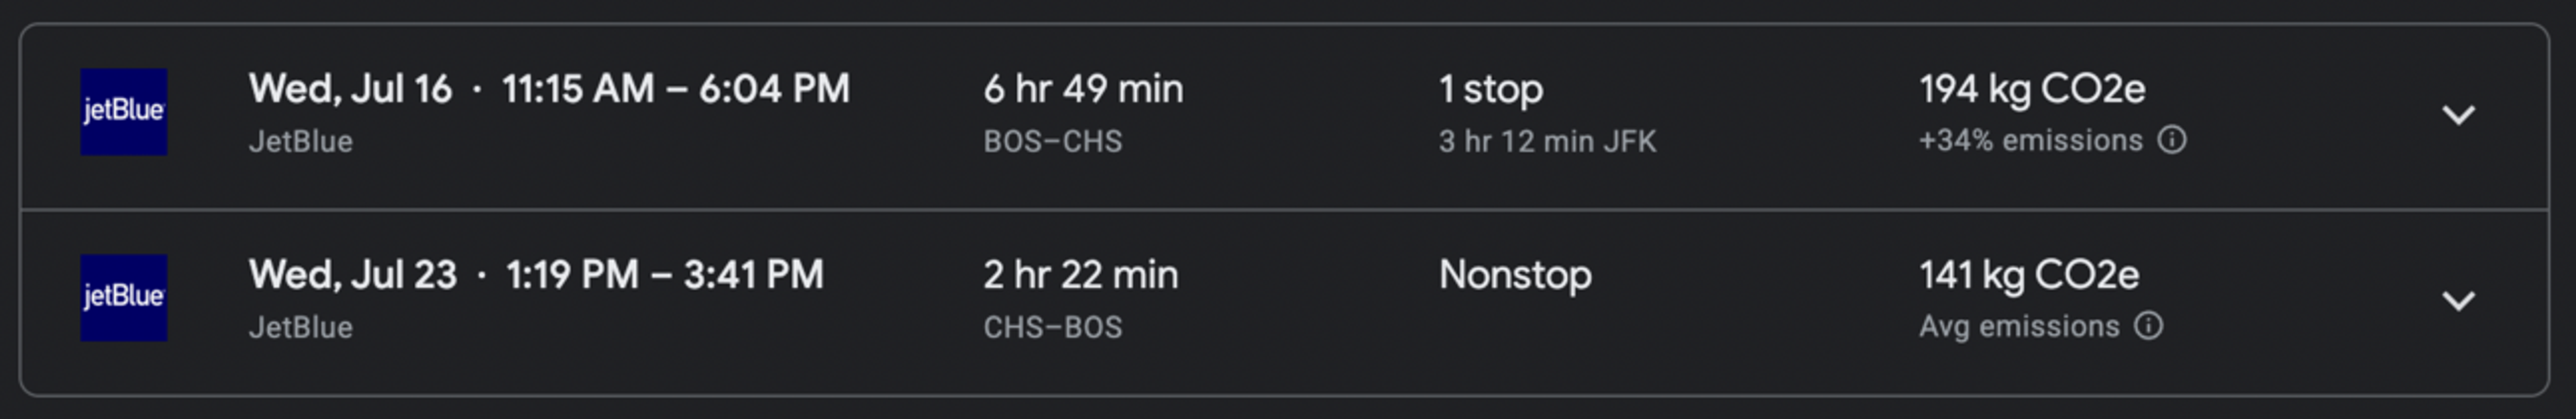Viewport: 2576px width, 419px height.
Task: Click the Nonstop label
Action: point(1515,275)
